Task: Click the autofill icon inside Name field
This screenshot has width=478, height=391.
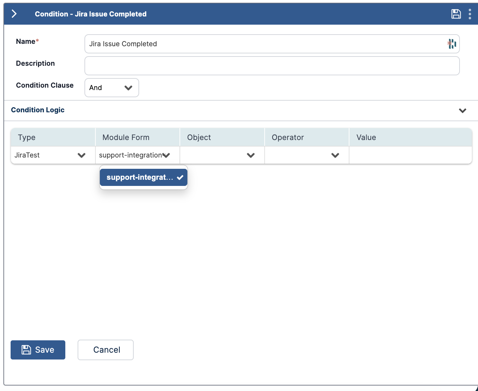Action: [x=452, y=44]
